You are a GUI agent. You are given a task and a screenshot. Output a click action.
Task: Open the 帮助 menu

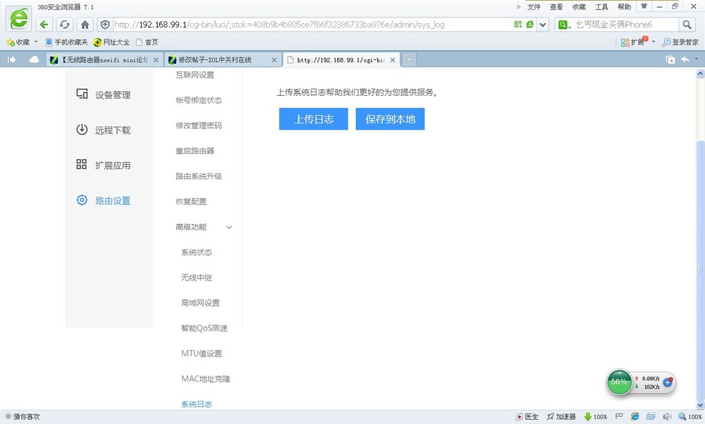[624, 7]
